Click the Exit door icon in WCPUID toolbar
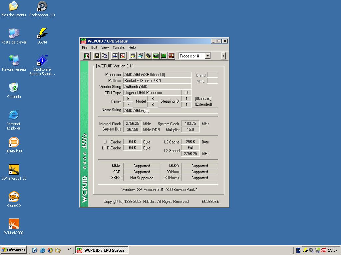The height and width of the screenshot is (255, 341). point(87,56)
